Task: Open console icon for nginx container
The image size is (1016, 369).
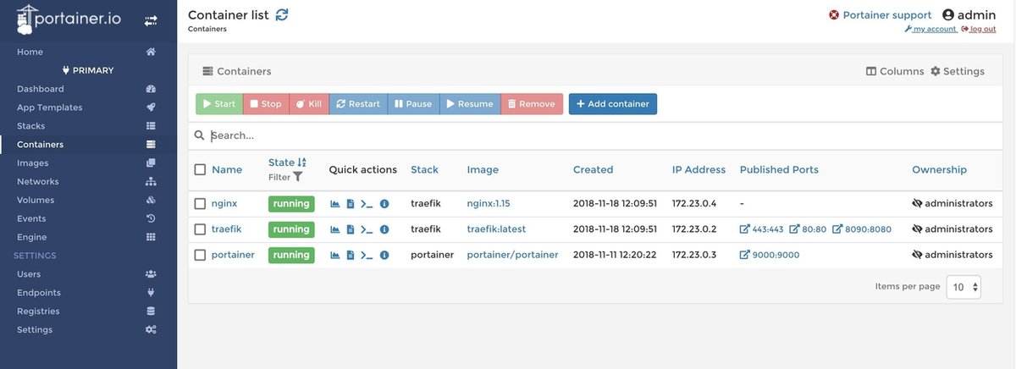Action: (367, 204)
